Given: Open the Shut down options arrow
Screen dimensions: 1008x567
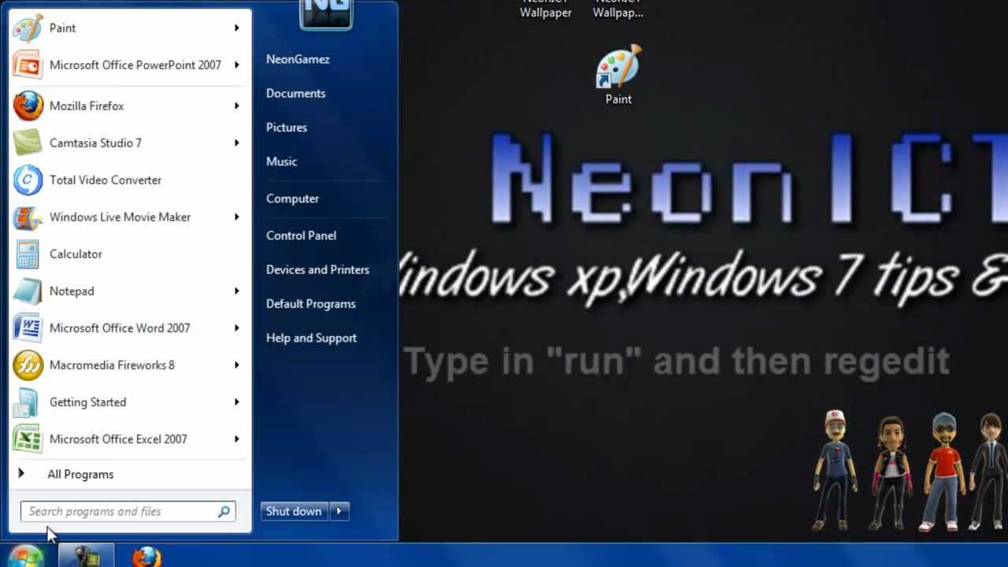Looking at the screenshot, I should pyautogui.click(x=339, y=511).
